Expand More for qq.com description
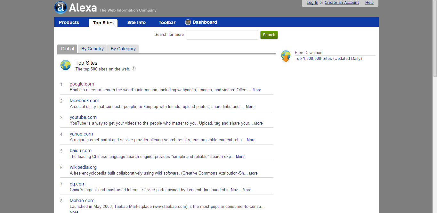This screenshot has height=213, width=437. pyautogui.click(x=247, y=190)
